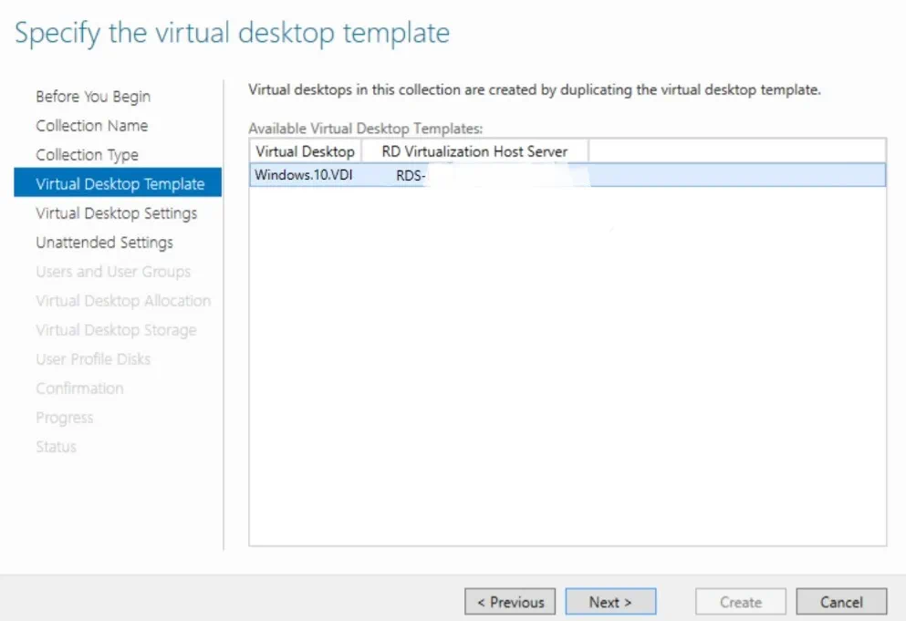906x621 pixels.
Task: Click the Progress step
Action: pos(65,417)
